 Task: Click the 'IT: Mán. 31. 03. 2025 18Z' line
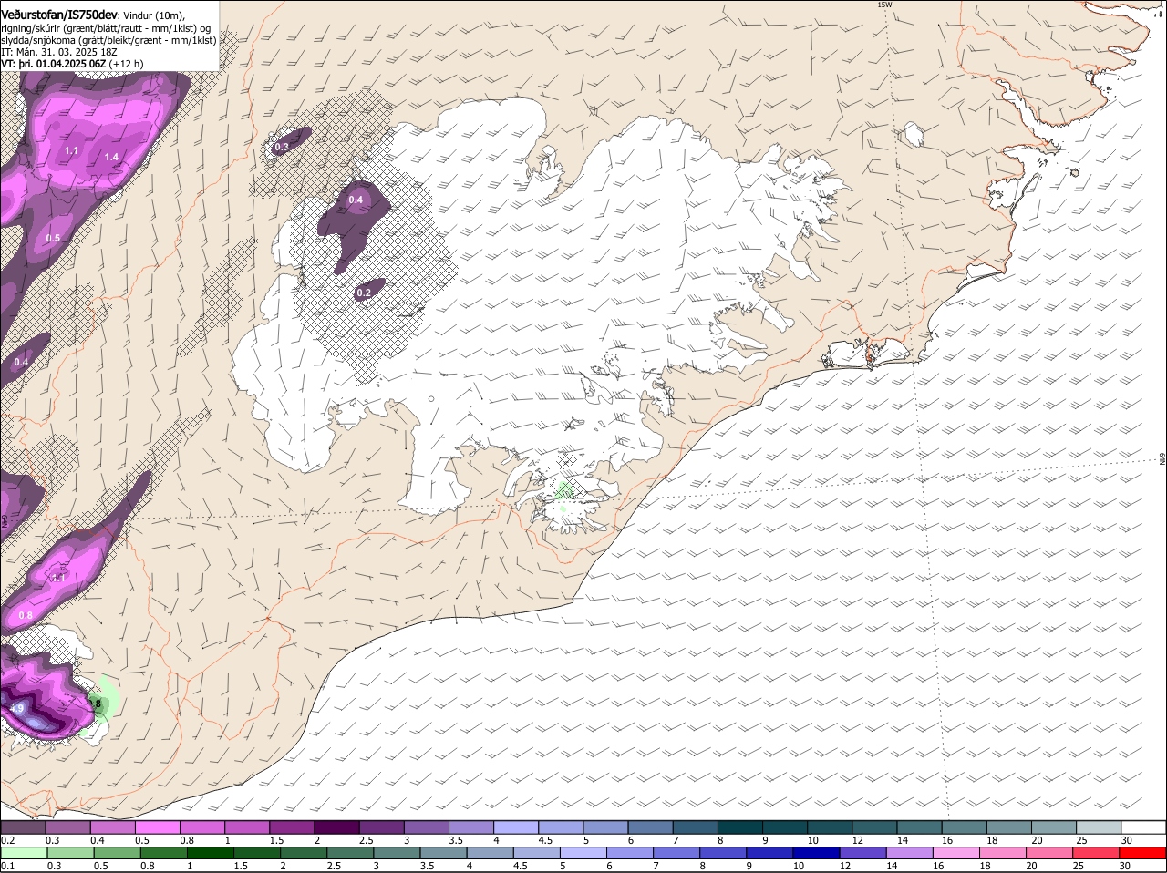tap(60, 52)
